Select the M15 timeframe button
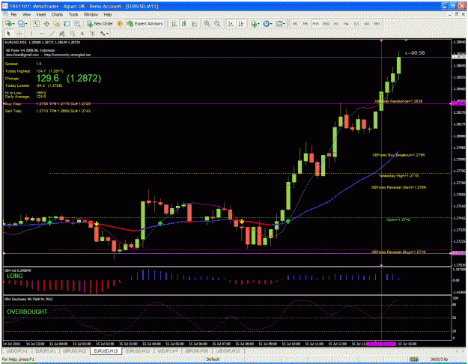The width and height of the screenshot is (468, 364). pyautogui.click(x=316, y=23)
